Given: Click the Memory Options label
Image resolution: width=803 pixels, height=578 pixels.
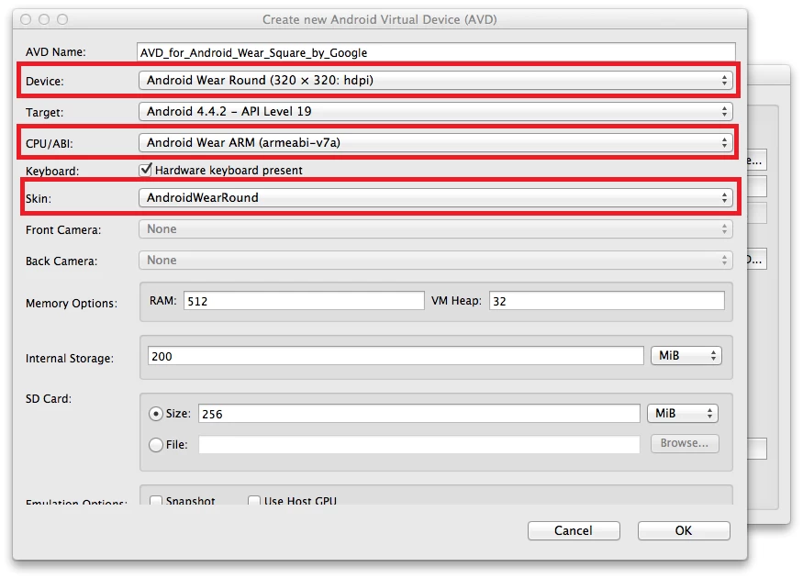Looking at the screenshot, I should coord(72,304).
